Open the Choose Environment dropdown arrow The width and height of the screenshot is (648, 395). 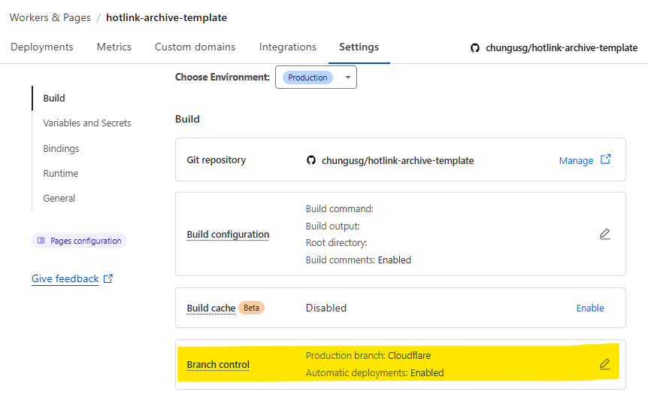(x=347, y=77)
